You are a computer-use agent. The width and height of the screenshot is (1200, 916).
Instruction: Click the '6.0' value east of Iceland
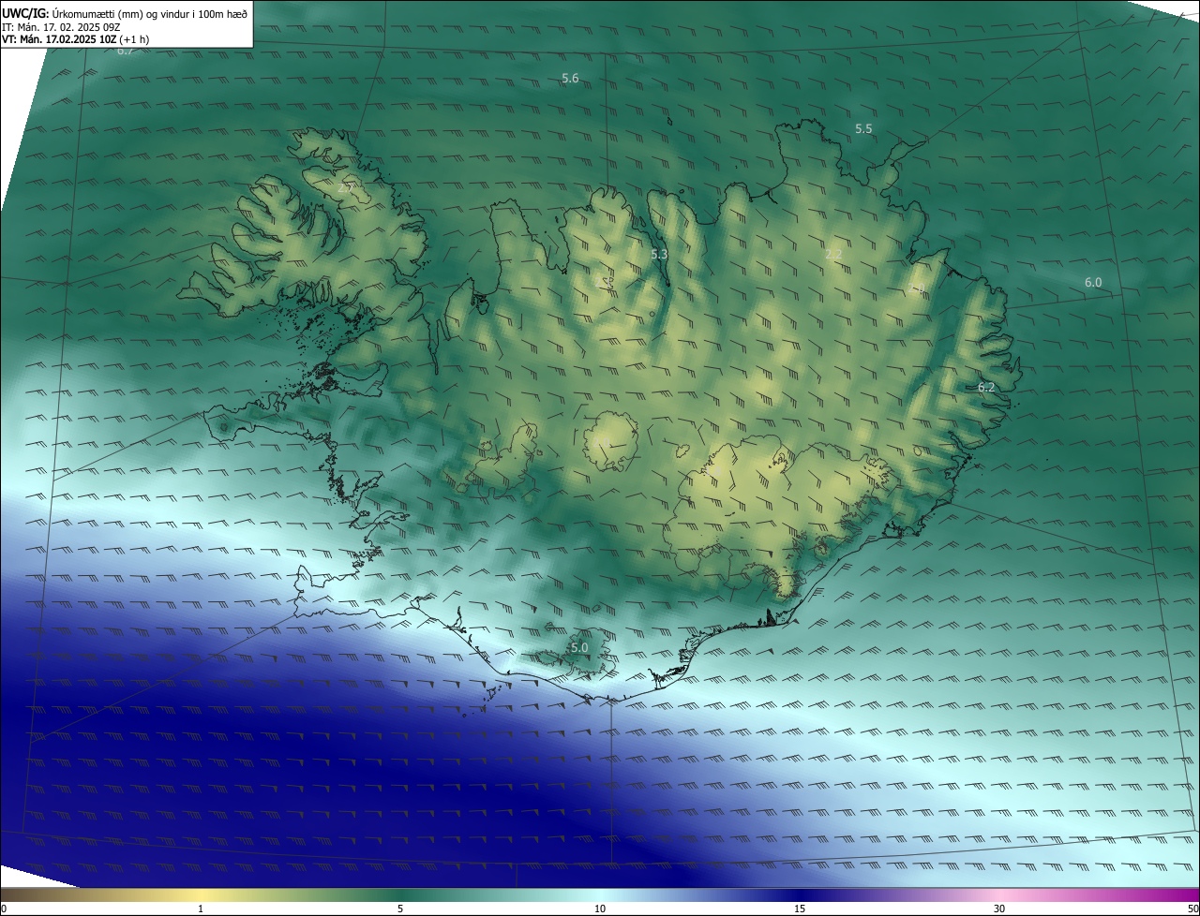click(1093, 282)
